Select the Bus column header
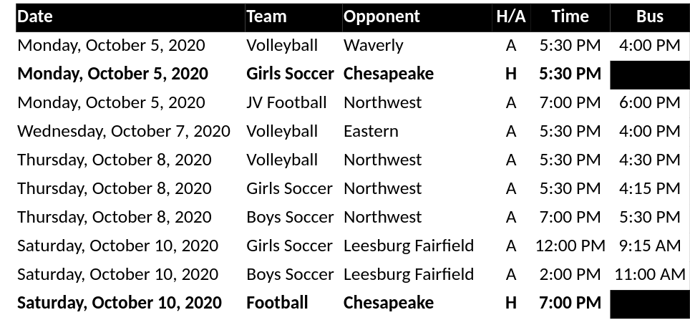Viewport: 690px width, 320px height. (x=649, y=16)
